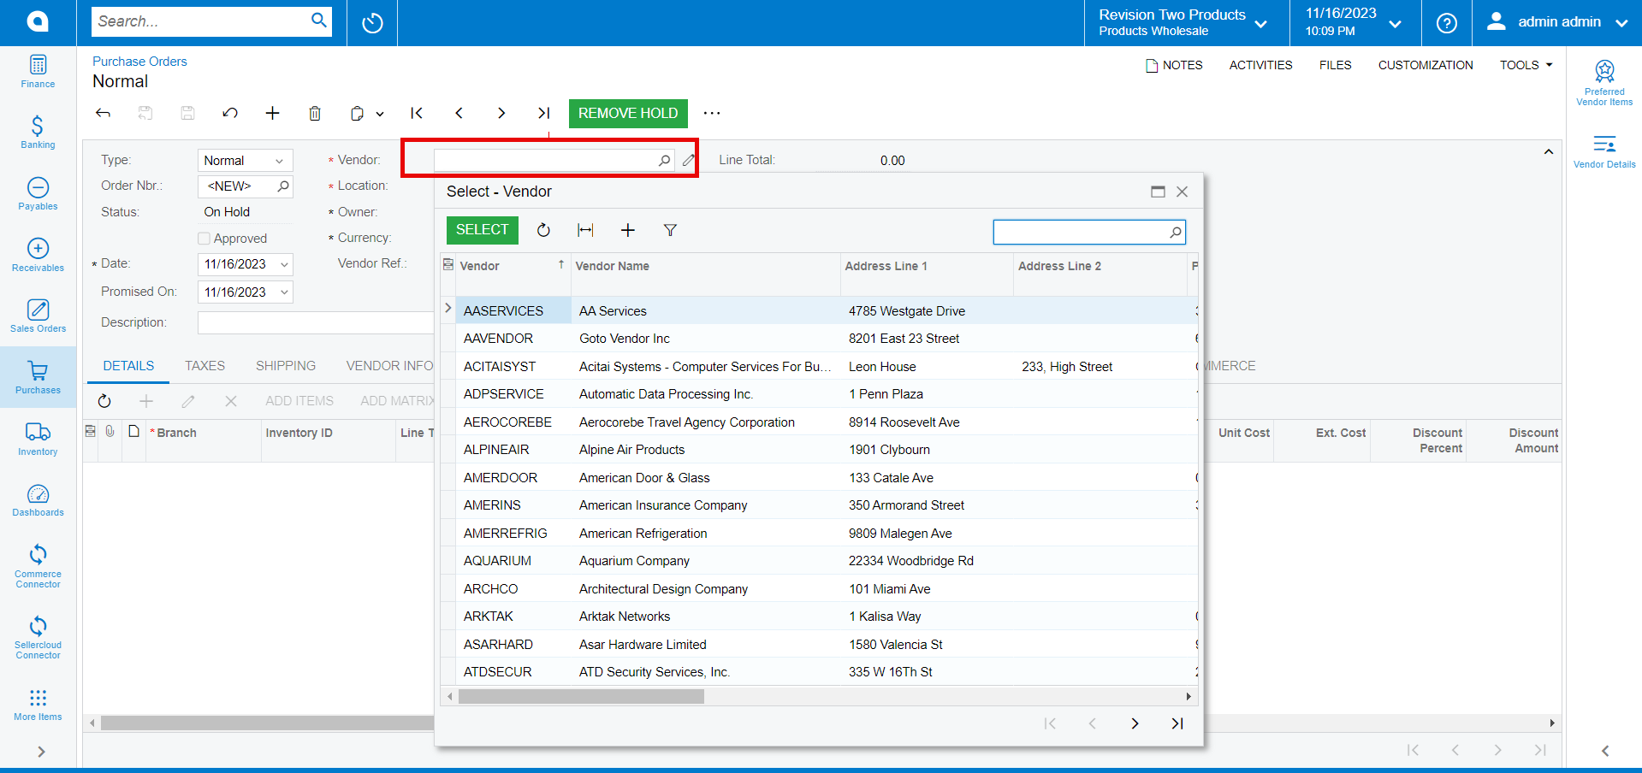Click the Add New Record plus icon
Image resolution: width=1642 pixels, height=773 pixels.
pos(272,113)
